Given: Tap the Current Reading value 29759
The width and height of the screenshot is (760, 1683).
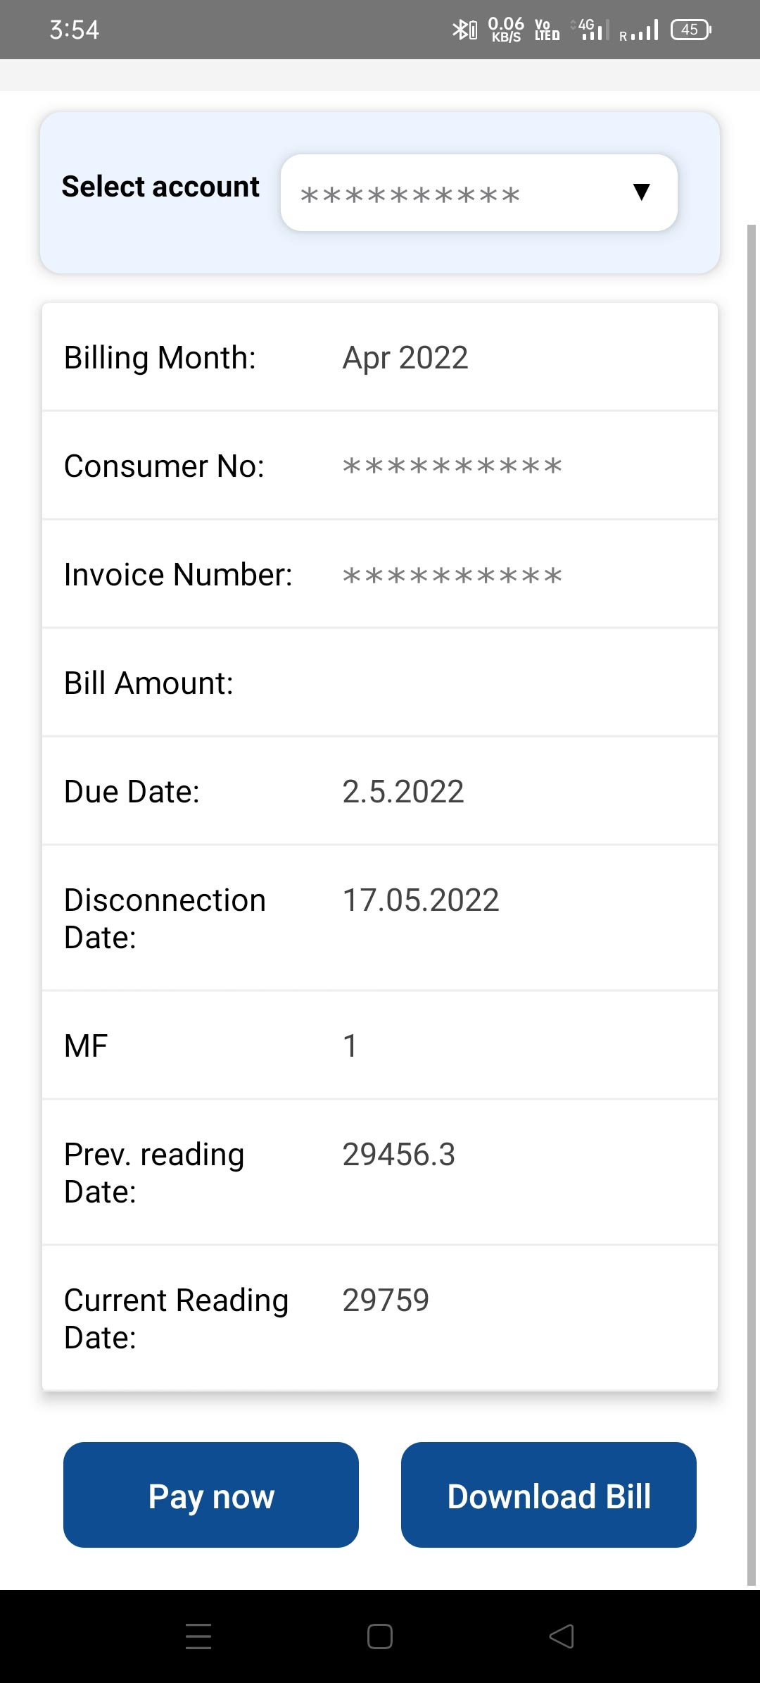Looking at the screenshot, I should tap(386, 1300).
